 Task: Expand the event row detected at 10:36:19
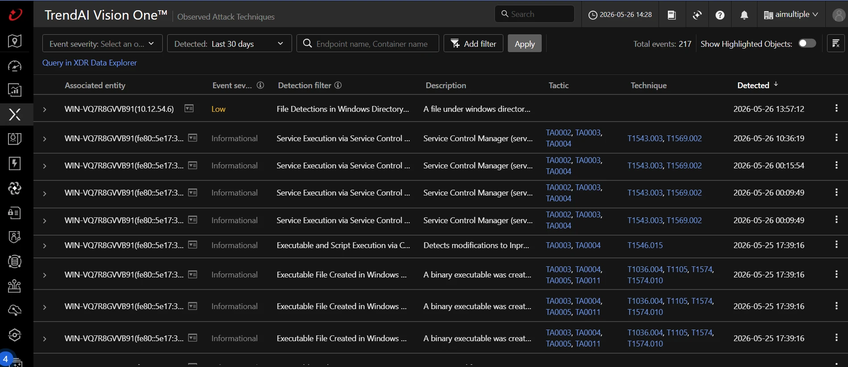click(45, 139)
